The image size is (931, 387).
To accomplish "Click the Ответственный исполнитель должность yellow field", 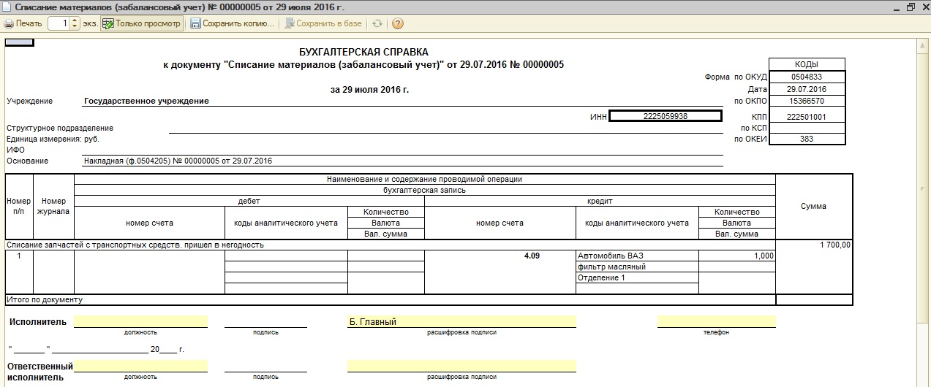I will [x=140, y=366].
